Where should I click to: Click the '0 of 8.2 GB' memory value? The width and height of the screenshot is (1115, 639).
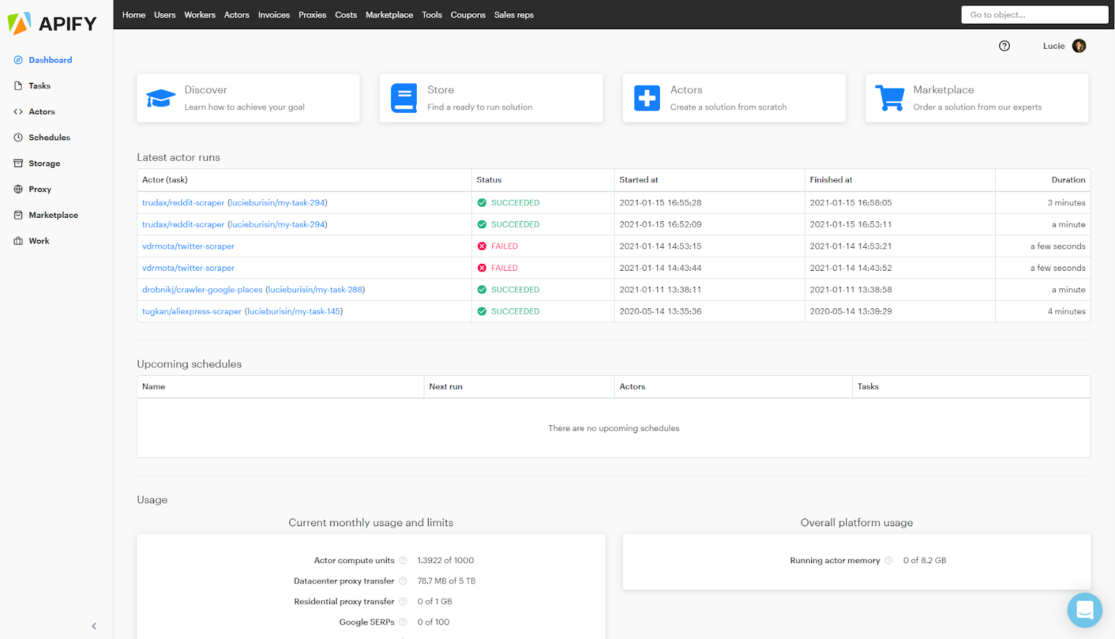[x=925, y=560]
